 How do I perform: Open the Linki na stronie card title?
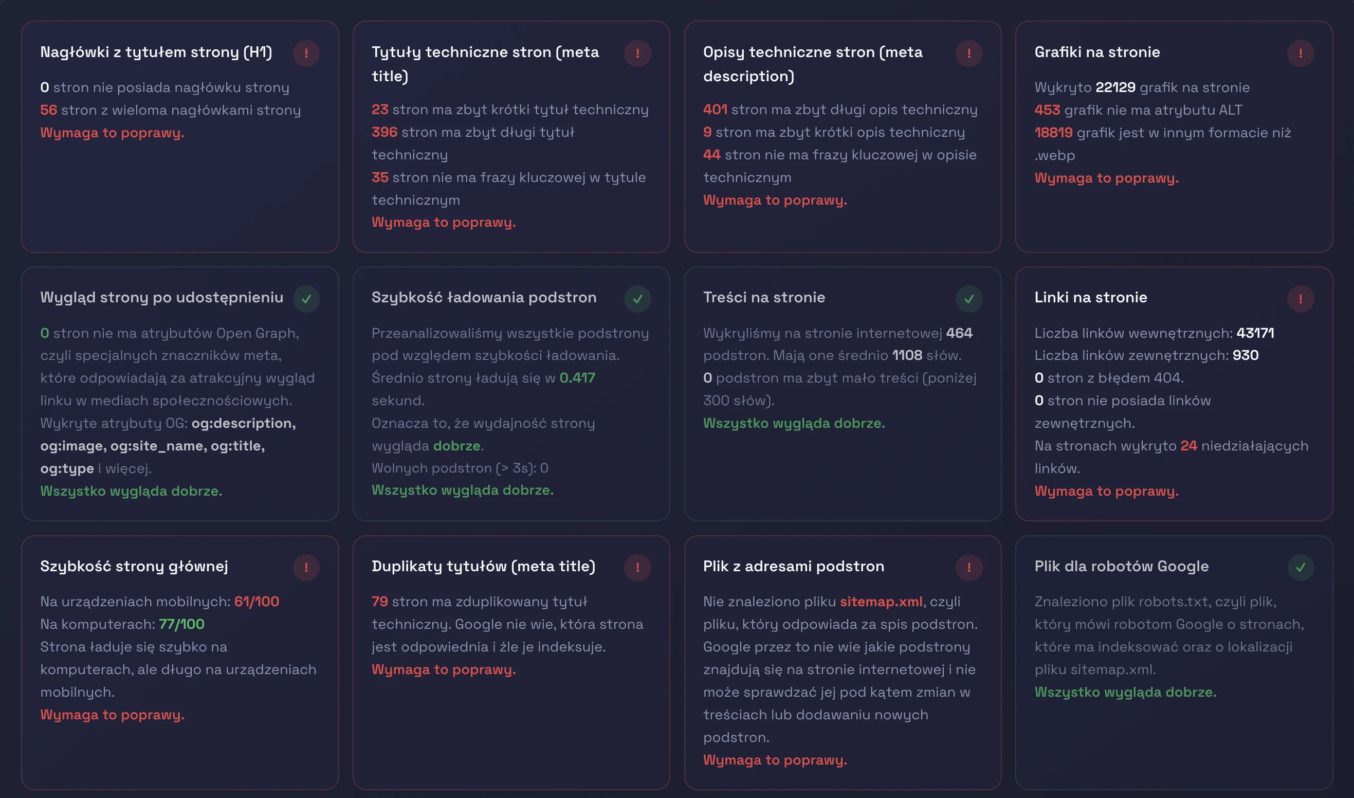coord(1090,297)
